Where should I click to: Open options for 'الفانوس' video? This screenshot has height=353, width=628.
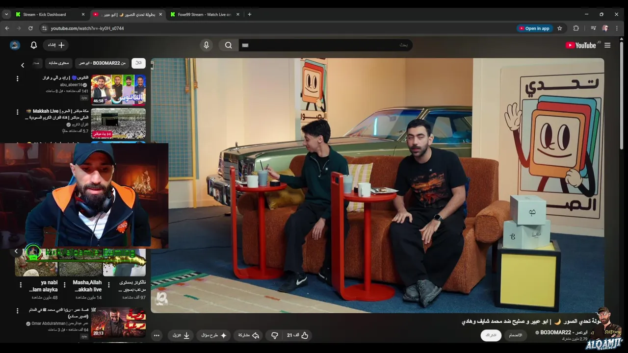[x=17, y=78]
